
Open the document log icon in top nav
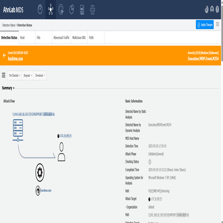coord(82,10)
